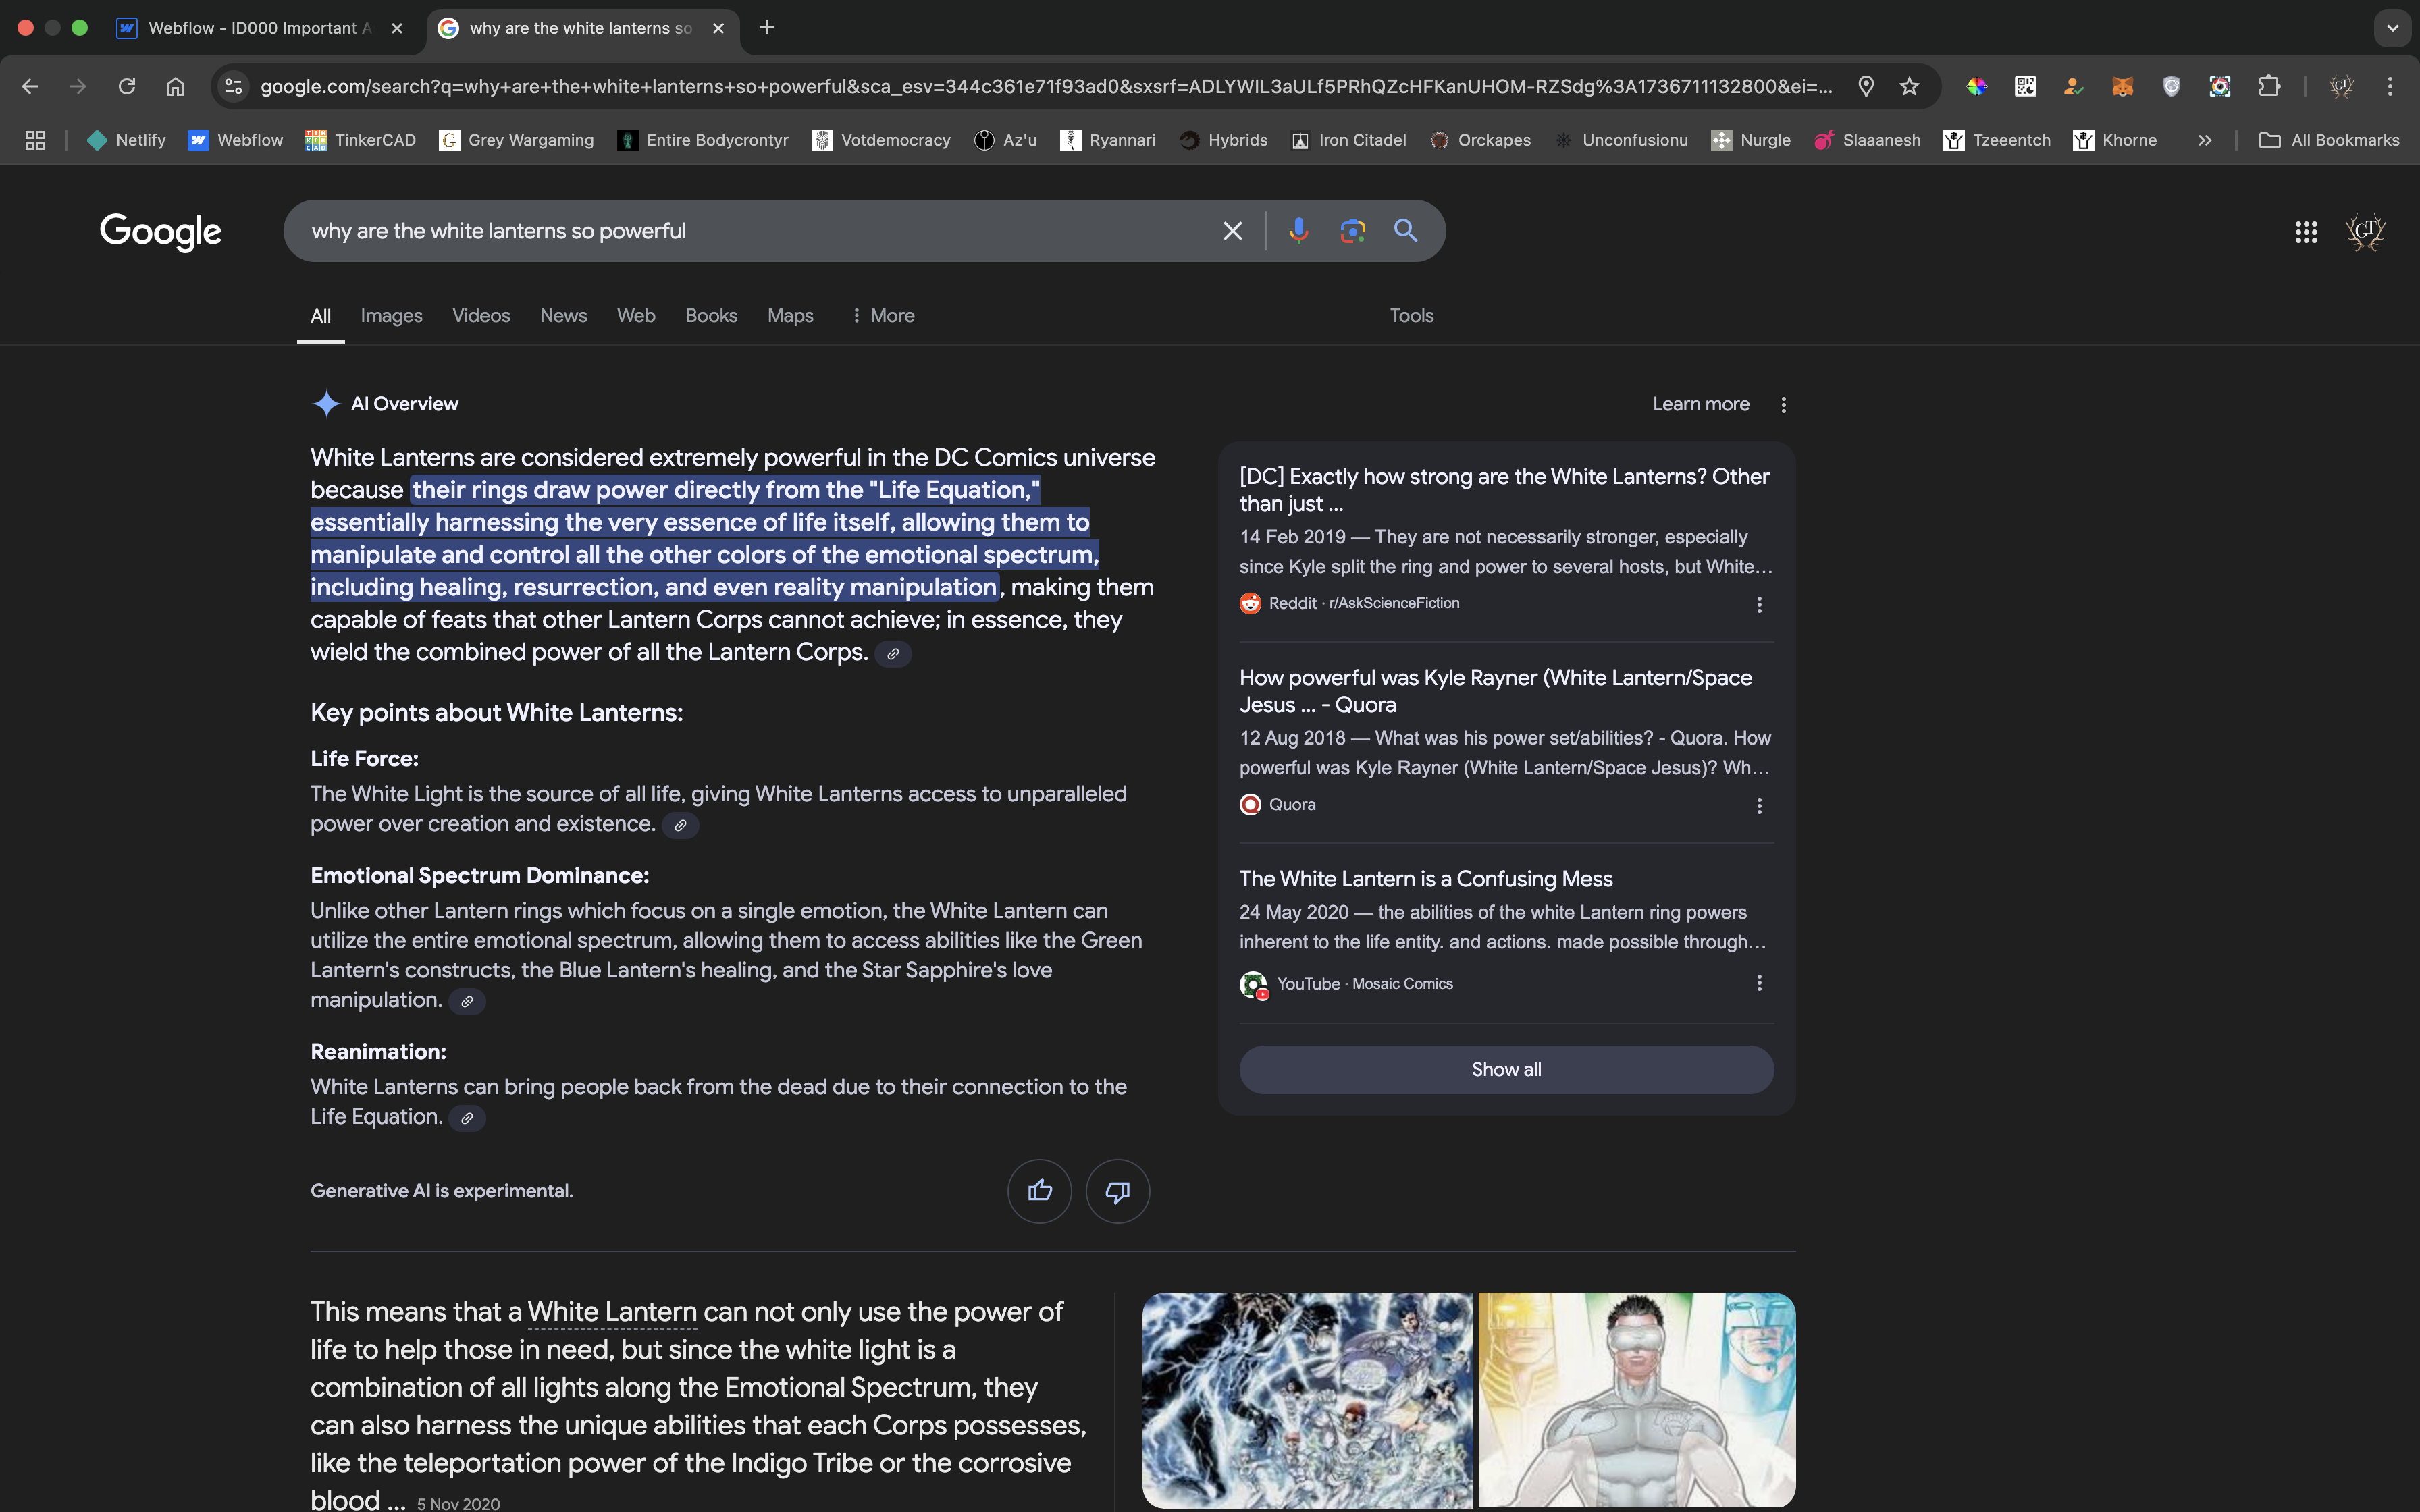Click thumbs up feedback icon
This screenshot has width=2420, height=1512.
[1039, 1190]
